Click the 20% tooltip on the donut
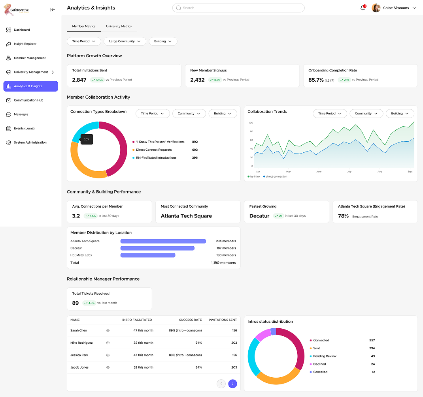The width and height of the screenshot is (423, 397). (x=87, y=139)
